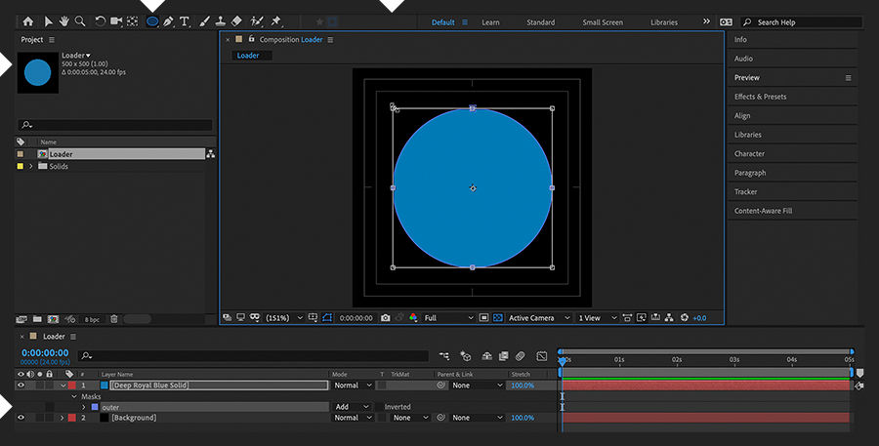Choose the Type tool

tap(185, 20)
